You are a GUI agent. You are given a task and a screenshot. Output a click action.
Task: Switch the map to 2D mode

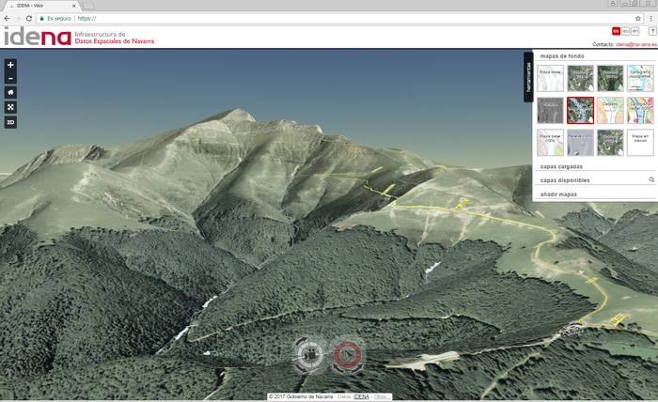tap(10, 122)
